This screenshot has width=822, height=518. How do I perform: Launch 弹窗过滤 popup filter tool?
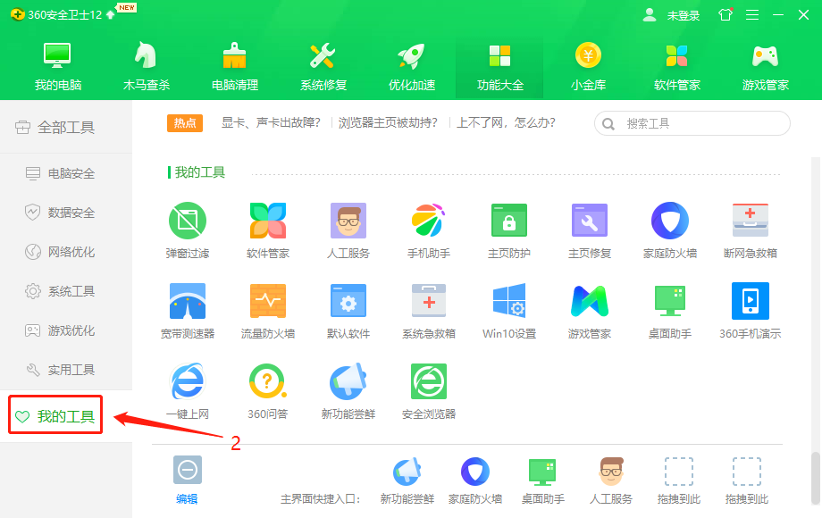(188, 231)
